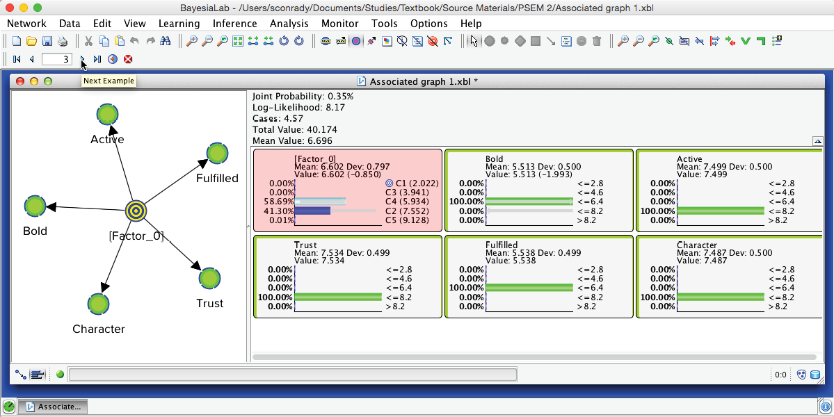The image size is (834, 417).
Task: Open the Monitor menu
Action: point(340,24)
